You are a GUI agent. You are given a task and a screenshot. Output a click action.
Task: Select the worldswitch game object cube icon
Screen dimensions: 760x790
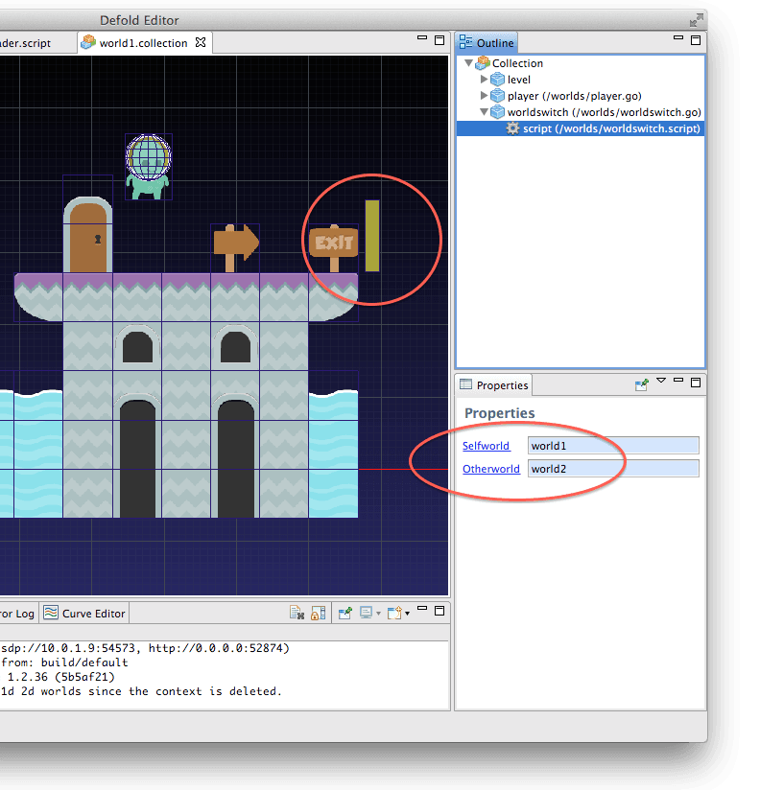point(497,112)
